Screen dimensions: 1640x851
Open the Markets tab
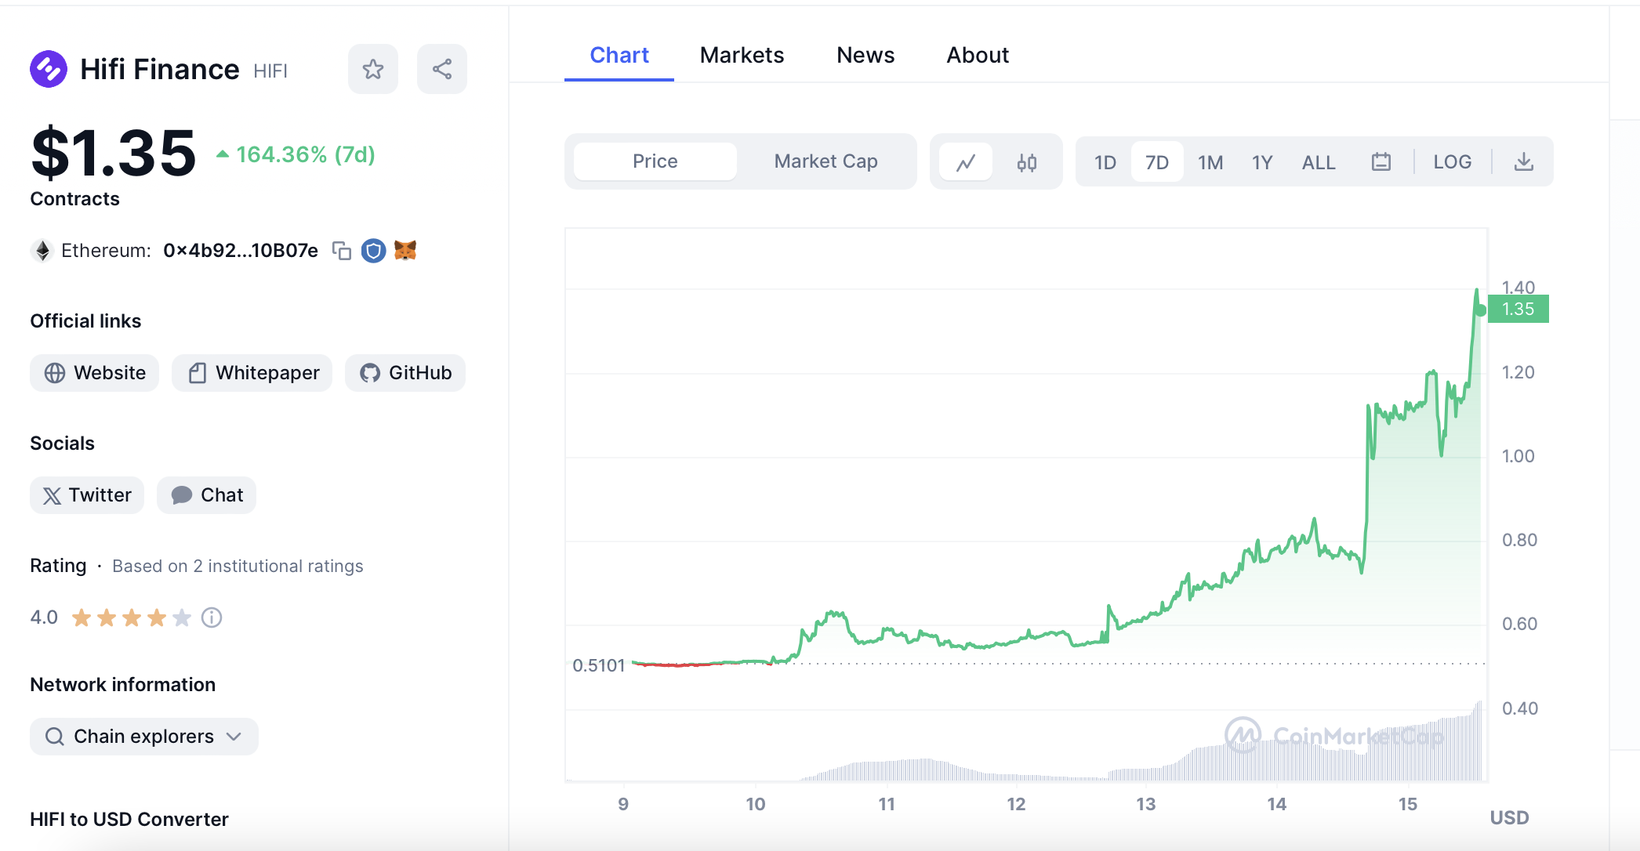[x=742, y=55]
